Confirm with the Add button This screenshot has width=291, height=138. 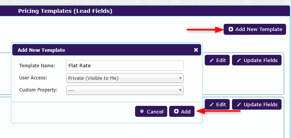coord(182,111)
